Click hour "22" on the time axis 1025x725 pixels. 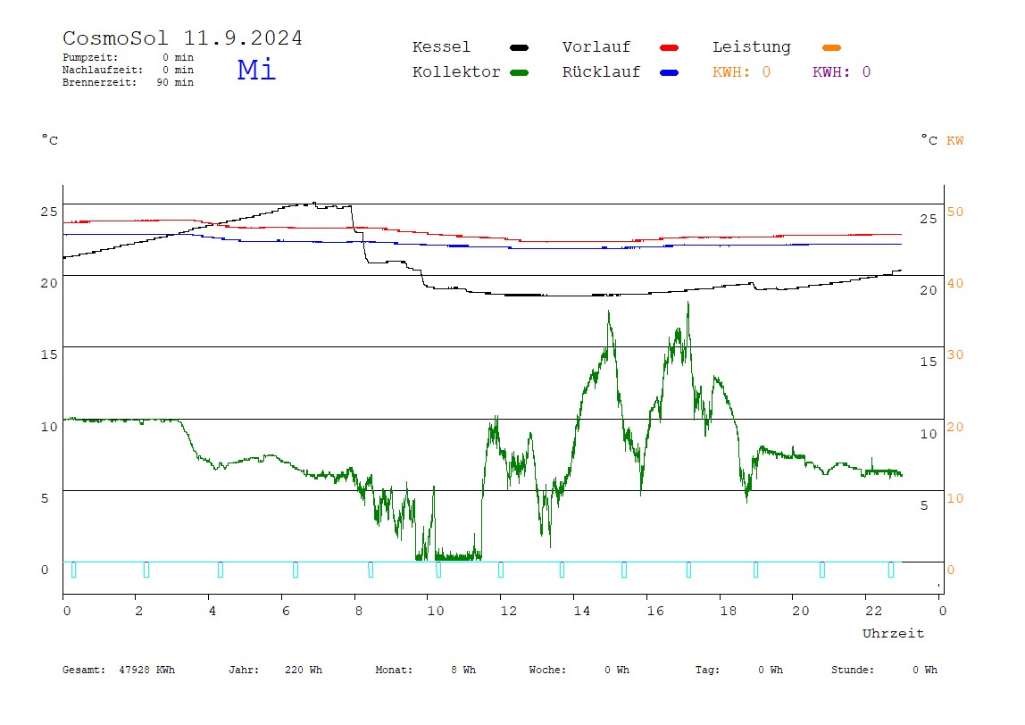(x=874, y=612)
